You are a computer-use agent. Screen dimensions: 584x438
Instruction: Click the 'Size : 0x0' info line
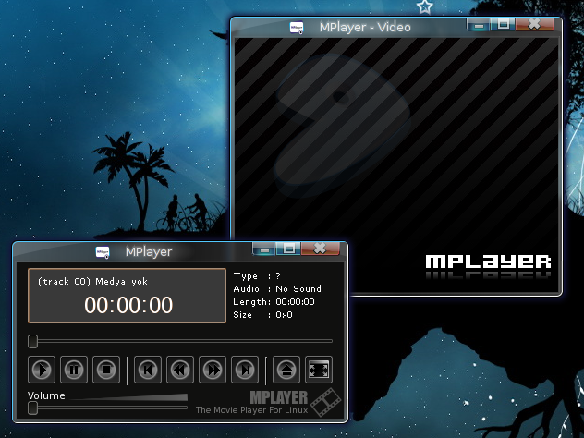pos(263,315)
